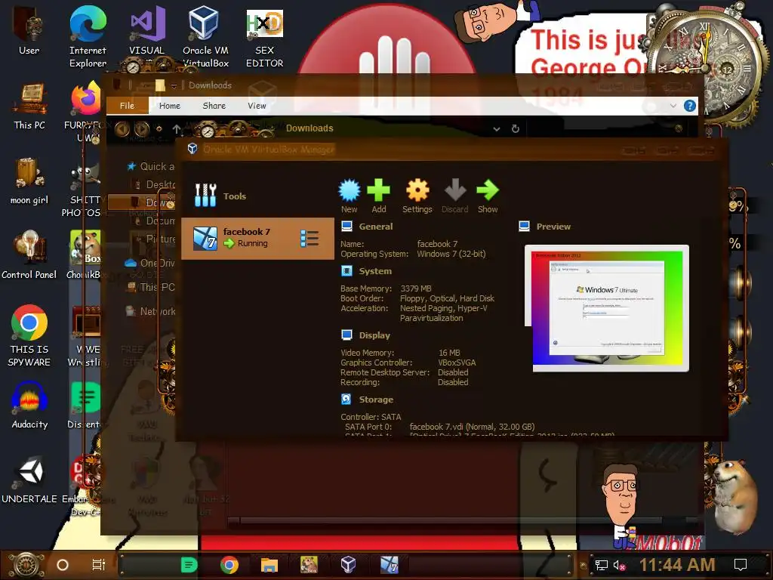The width and height of the screenshot is (773, 580).
Task: Click the Task View icon on taskbar
Action: pos(99,565)
